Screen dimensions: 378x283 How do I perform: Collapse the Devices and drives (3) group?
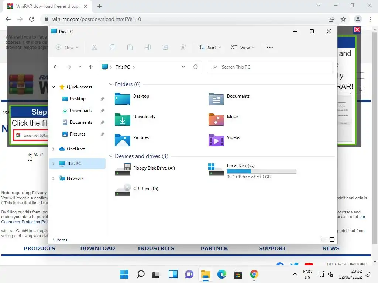pos(111,156)
